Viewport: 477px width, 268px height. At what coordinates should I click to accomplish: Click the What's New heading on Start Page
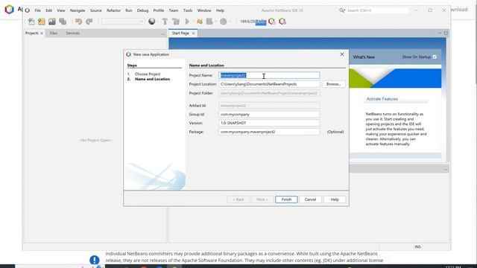pos(364,57)
